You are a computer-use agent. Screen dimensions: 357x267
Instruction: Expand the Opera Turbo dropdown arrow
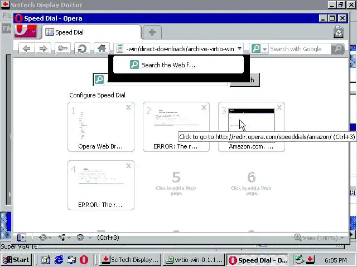[90, 238]
